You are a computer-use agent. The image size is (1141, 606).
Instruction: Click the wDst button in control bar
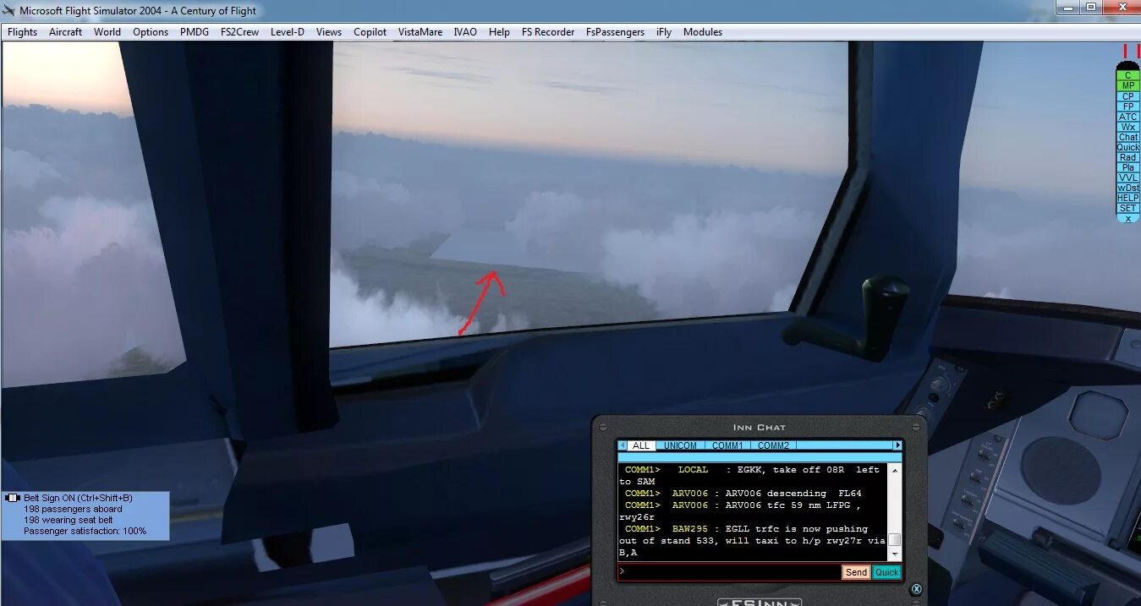click(x=1127, y=188)
